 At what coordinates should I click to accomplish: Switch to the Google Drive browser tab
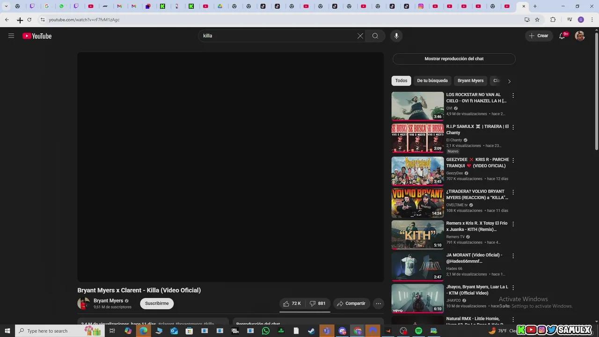pos(220,7)
